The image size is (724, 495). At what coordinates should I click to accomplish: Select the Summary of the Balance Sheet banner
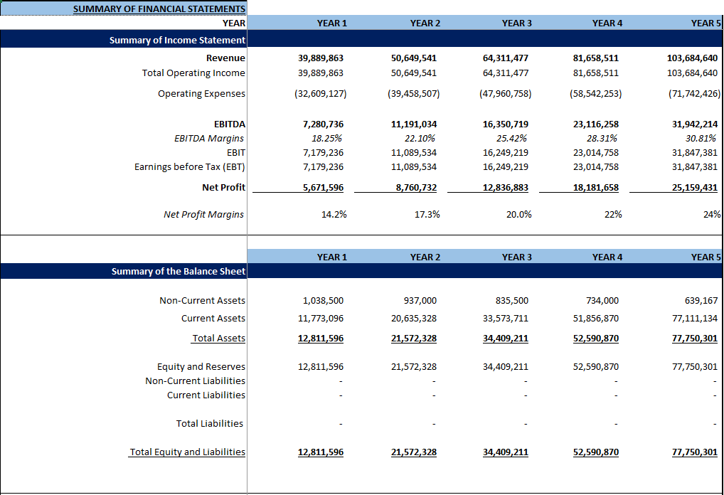pyautogui.click(x=179, y=271)
